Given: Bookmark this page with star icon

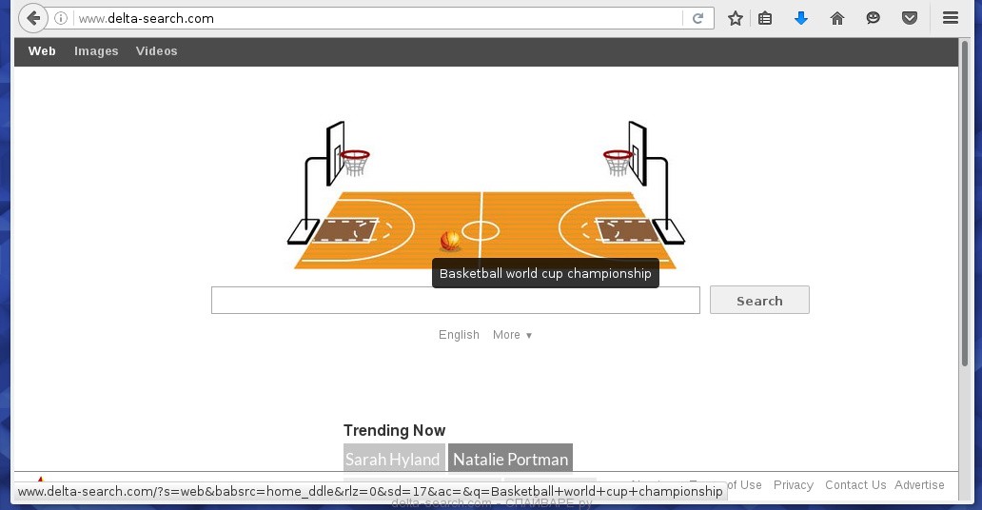Looking at the screenshot, I should pyautogui.click(x=736, y=18).
